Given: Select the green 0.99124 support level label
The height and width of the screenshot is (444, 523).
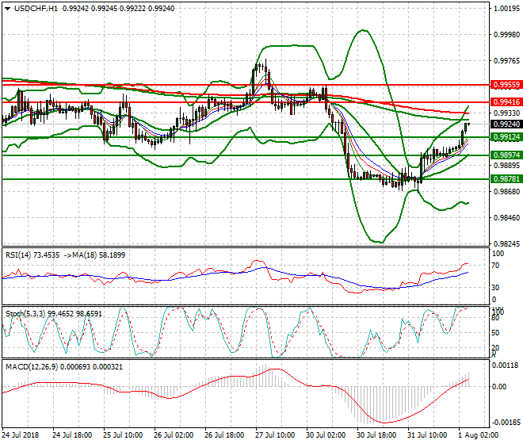Looking at the screenshot, I should 506,137.
